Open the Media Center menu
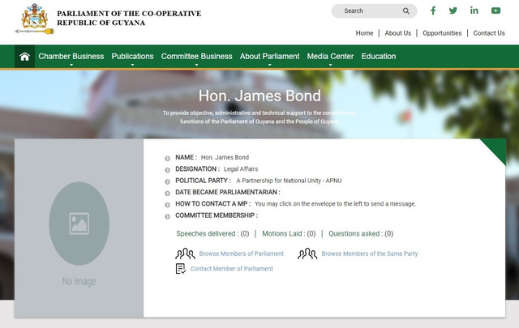Image resolution: width=519 pixels, height=328 pixels. (x=330, y=56)
